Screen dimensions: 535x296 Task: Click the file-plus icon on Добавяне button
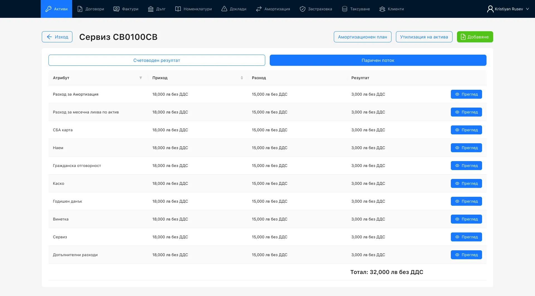(463, 37)
